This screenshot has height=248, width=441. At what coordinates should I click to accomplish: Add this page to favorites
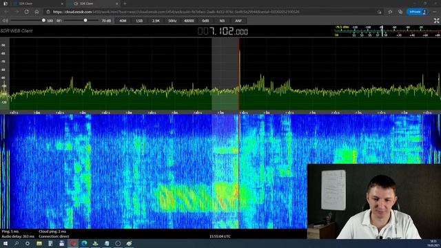click(x=390, y=12)
